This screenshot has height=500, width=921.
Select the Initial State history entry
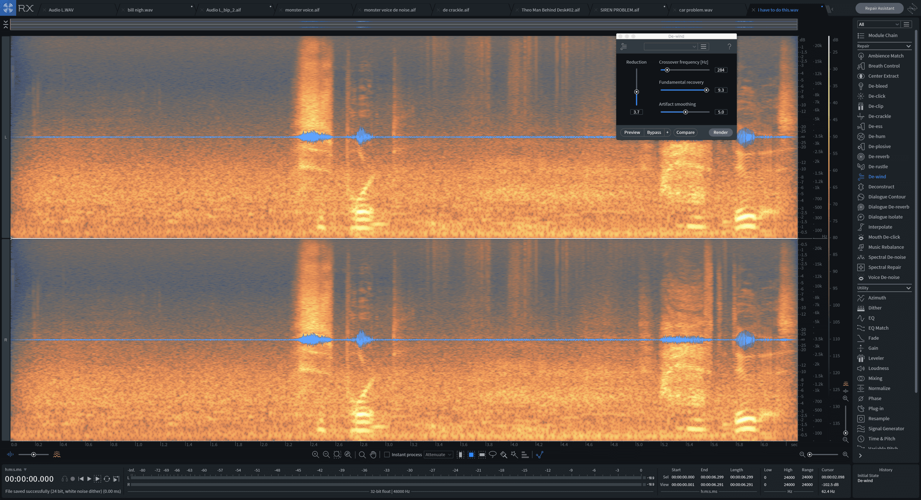tap(868, 475)
